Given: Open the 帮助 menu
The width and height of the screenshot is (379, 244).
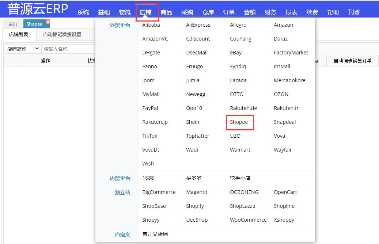Looking at the screenshot, I should [333, 12].
